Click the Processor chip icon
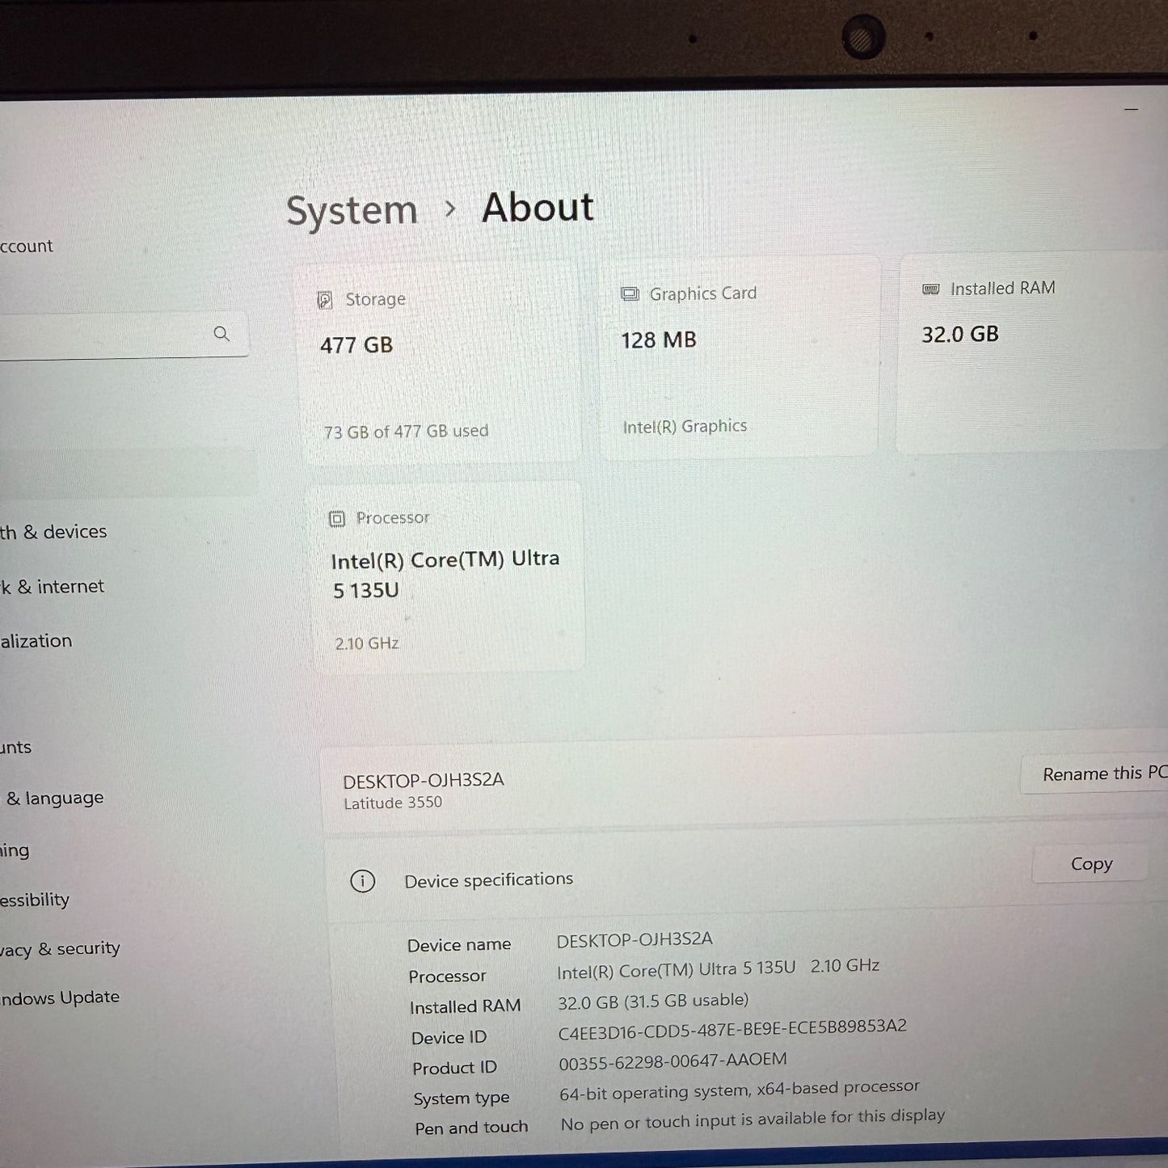This screenshot has width=1168, height=1168. point(337,519)
